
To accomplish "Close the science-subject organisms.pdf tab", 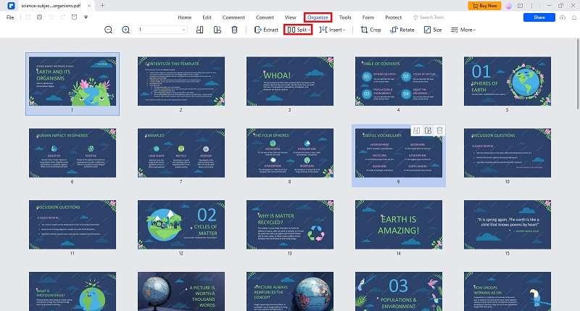I will click(89, 6).
